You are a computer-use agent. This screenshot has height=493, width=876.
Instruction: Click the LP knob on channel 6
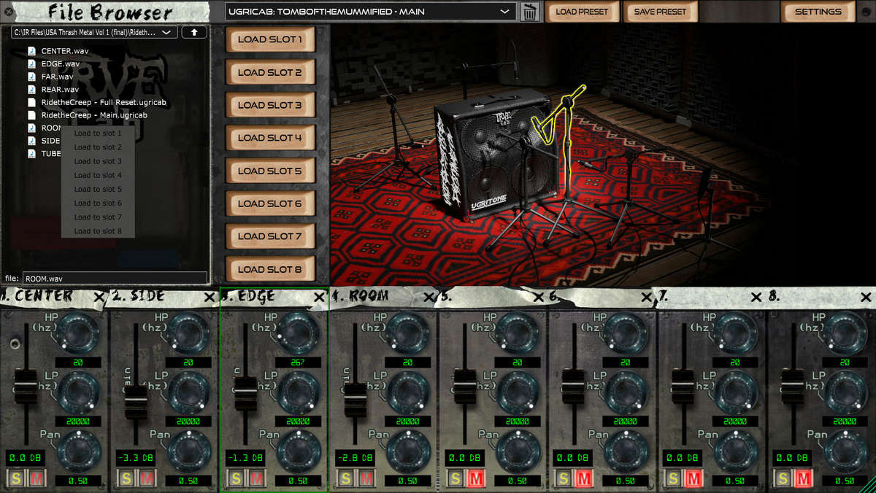(626, 392)
